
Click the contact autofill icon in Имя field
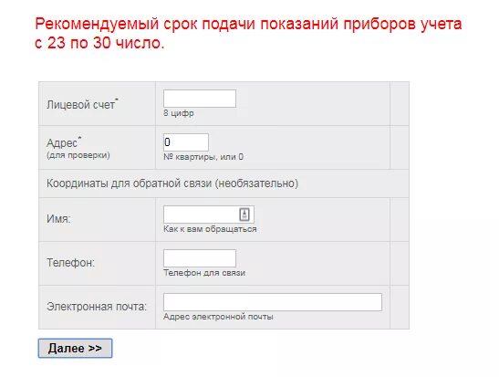point(244,214)
